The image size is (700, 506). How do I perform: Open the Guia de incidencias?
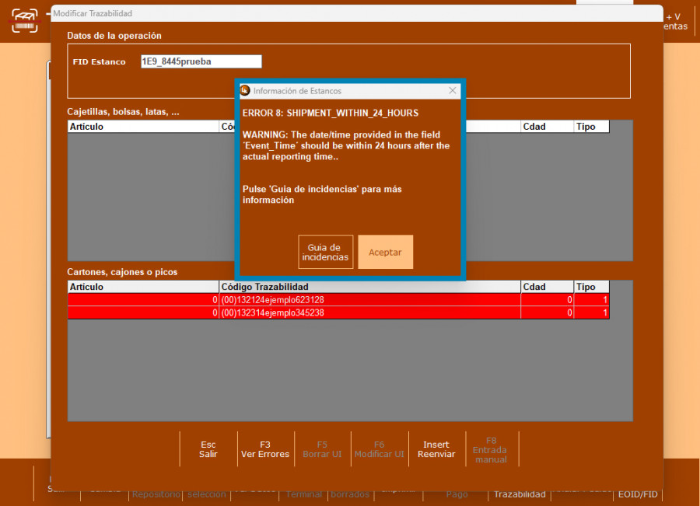click(x=325, y=252)
